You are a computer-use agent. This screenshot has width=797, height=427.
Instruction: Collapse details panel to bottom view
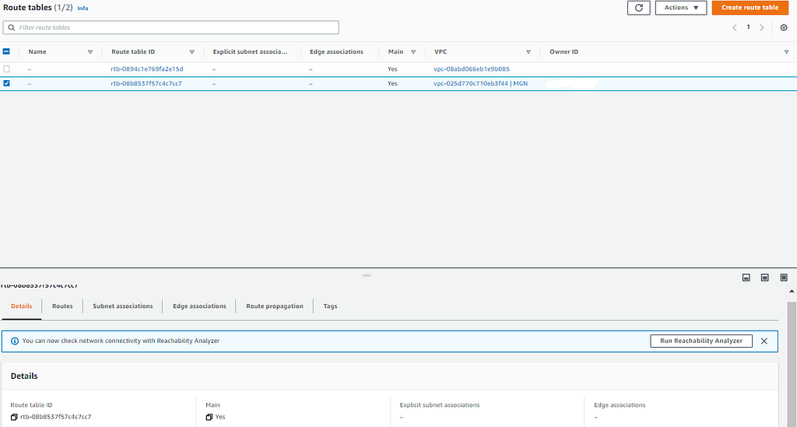point(746,277)
